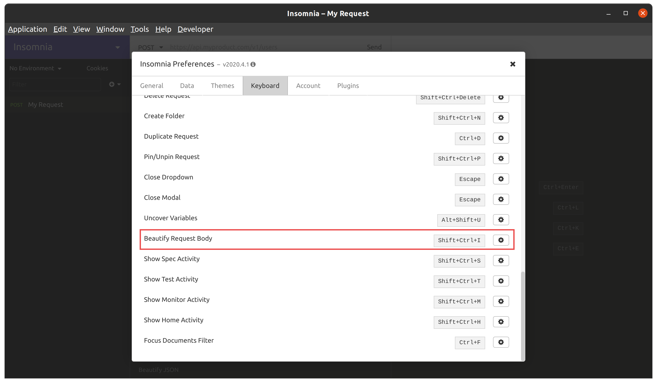Select the Keyboard tab
The image size is (657, 383).
coord(265,86)
